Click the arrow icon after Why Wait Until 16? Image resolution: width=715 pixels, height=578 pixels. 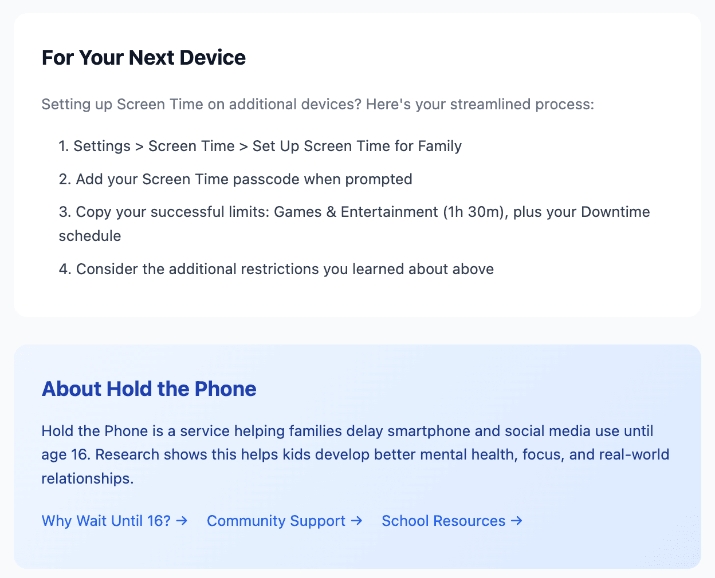click(182, 521)
